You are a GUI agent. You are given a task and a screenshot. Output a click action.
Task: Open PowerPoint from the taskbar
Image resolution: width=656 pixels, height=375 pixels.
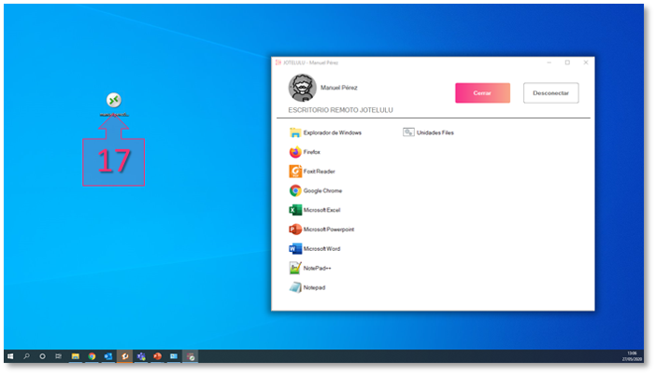pyautogui.click(x=157, y=356)
